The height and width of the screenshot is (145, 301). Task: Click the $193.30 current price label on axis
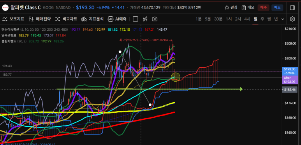coord(290,71)
